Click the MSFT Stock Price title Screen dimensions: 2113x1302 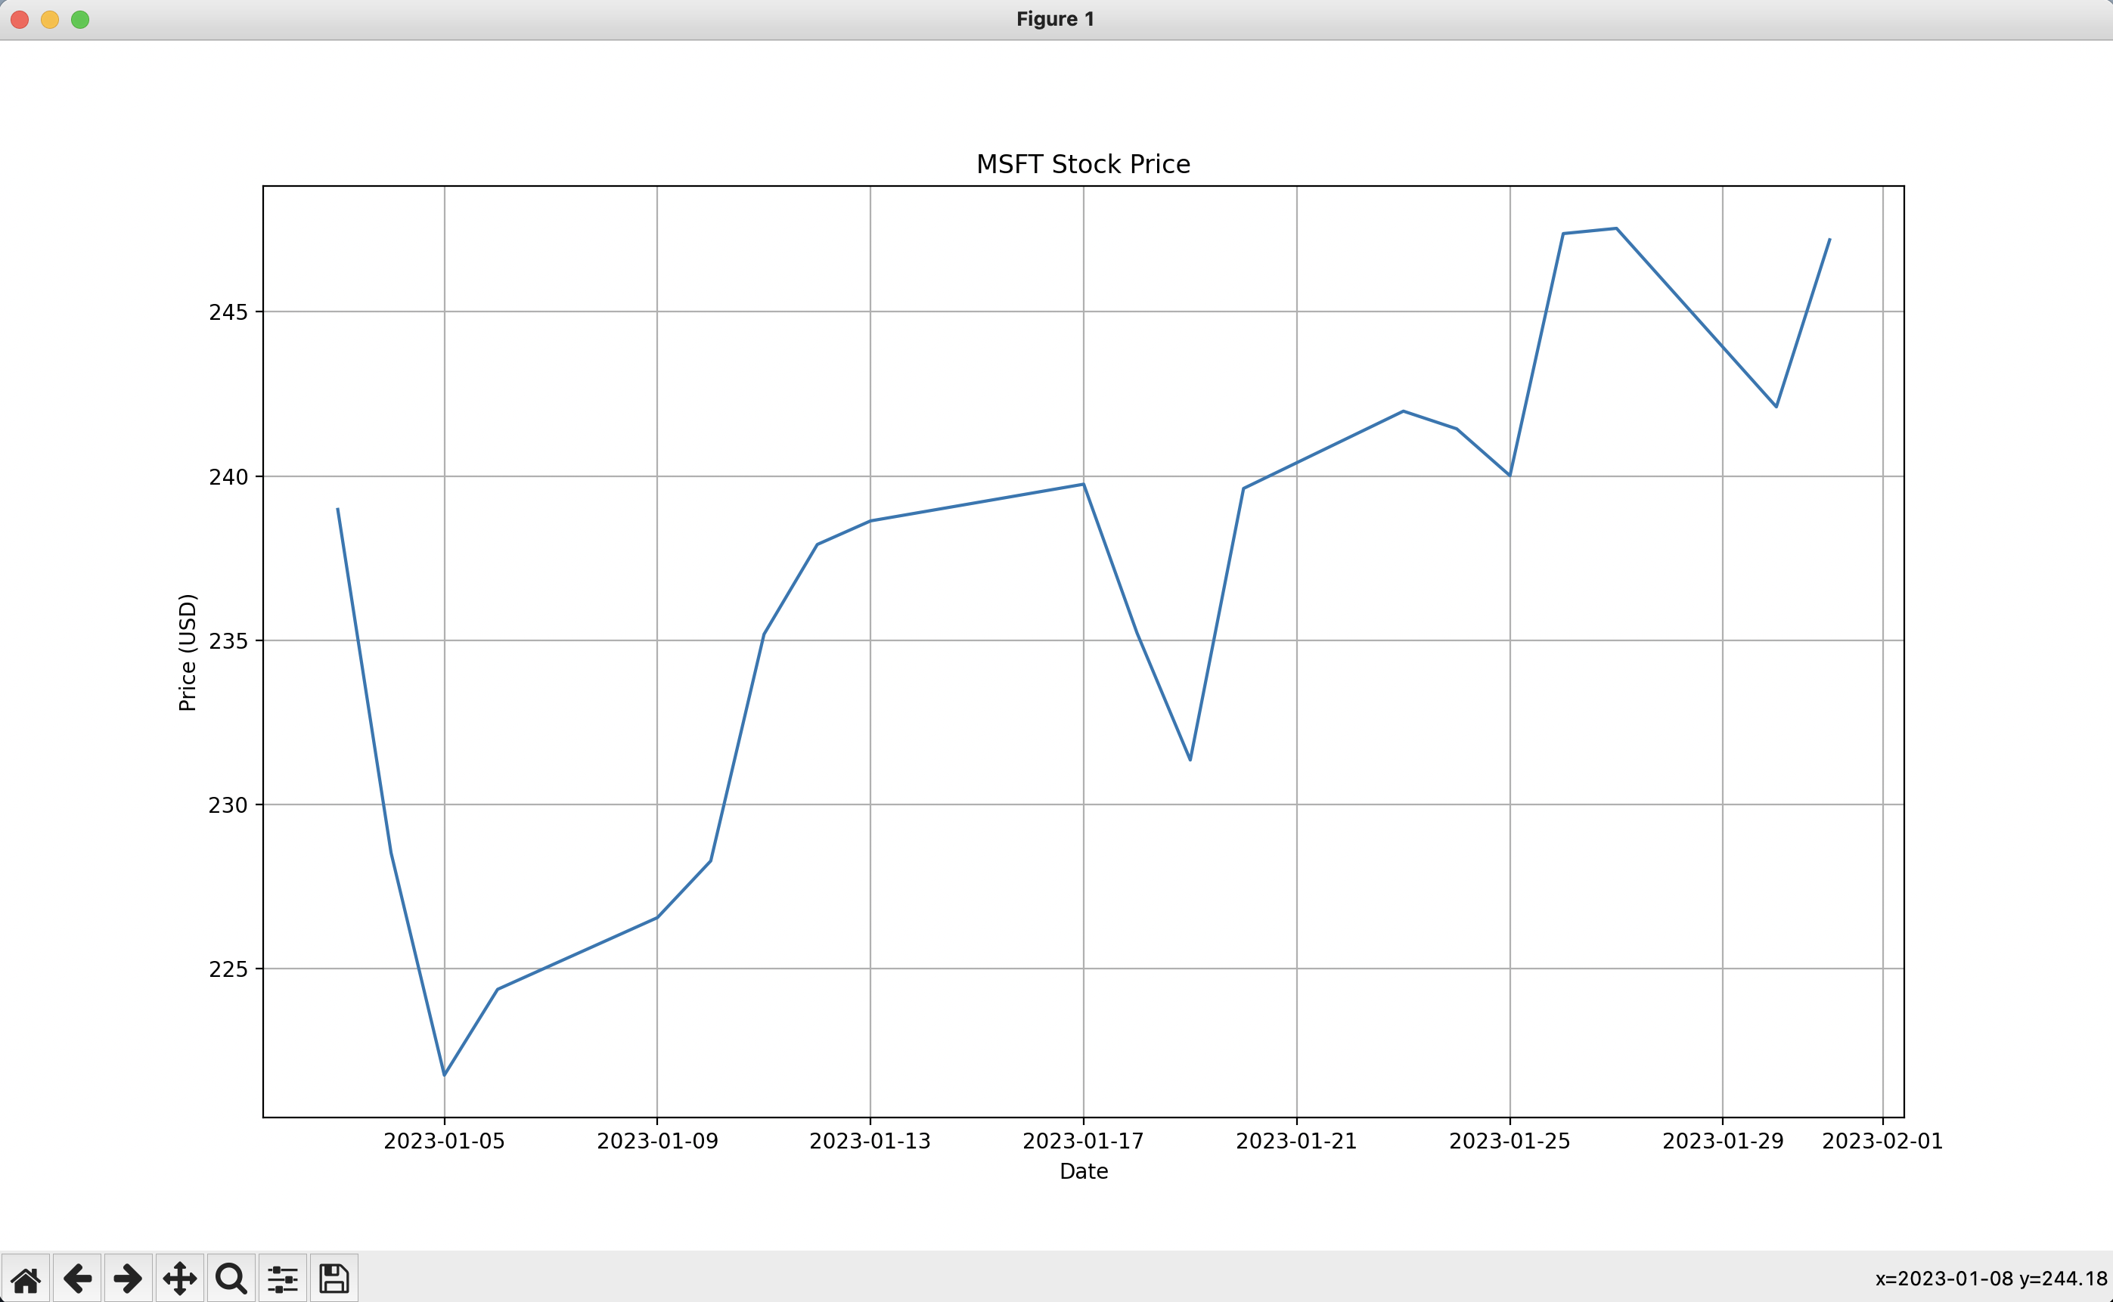tap(1083, 165)
